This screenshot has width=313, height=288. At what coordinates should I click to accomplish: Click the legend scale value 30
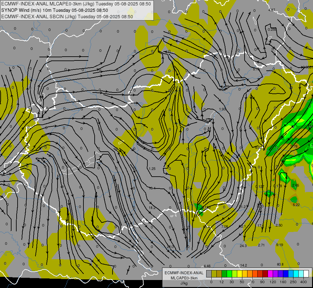[x=232, y=282]
